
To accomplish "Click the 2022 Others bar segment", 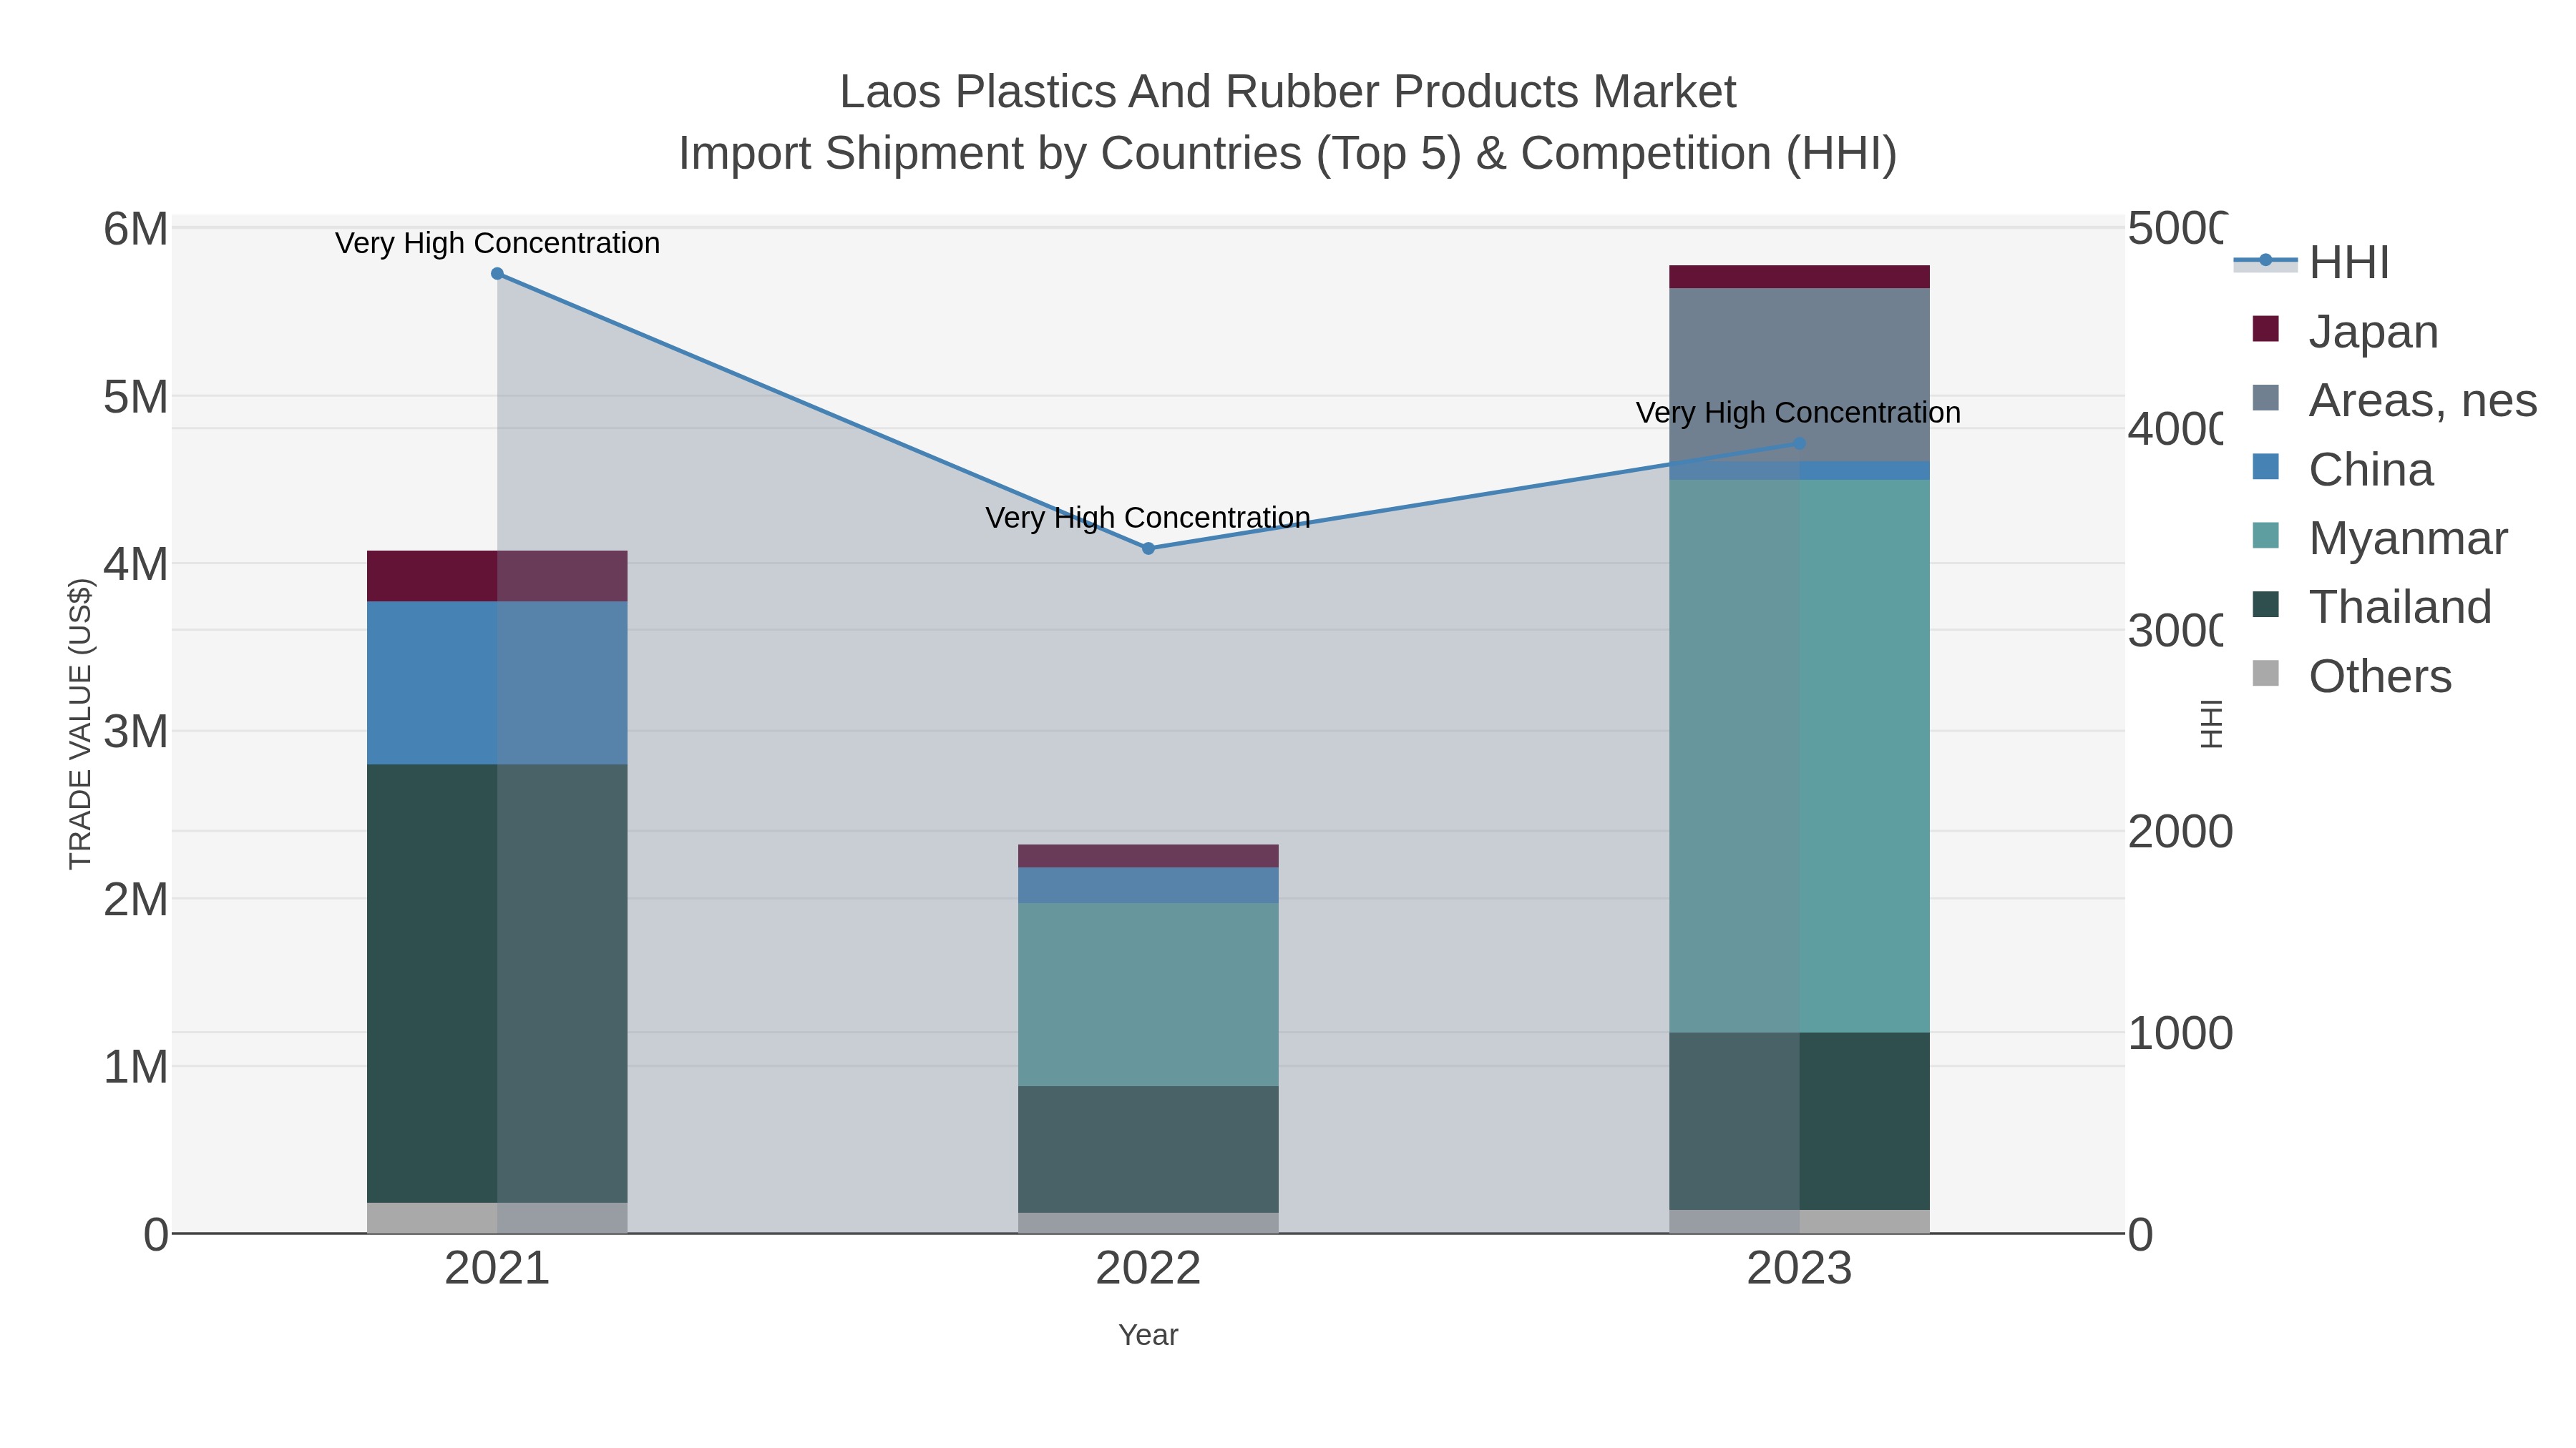I will click(x=1148, y=1223).
